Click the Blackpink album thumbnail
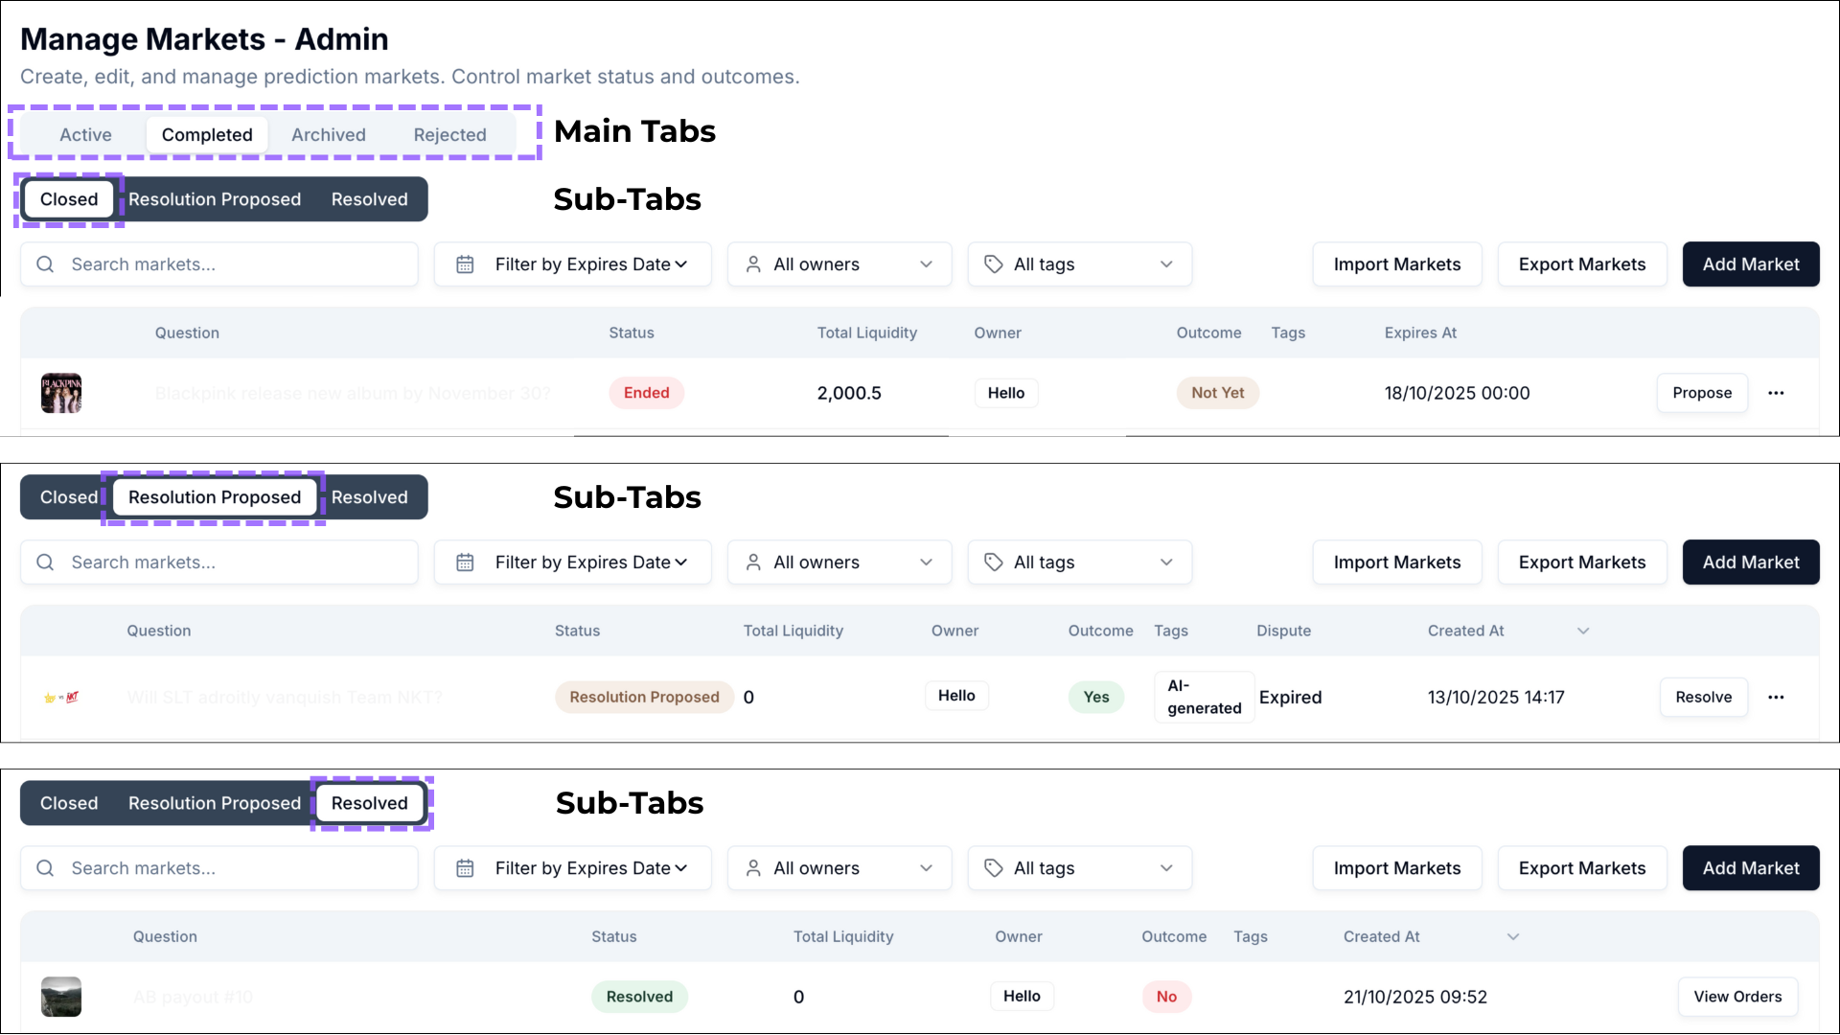 (60, 393)
